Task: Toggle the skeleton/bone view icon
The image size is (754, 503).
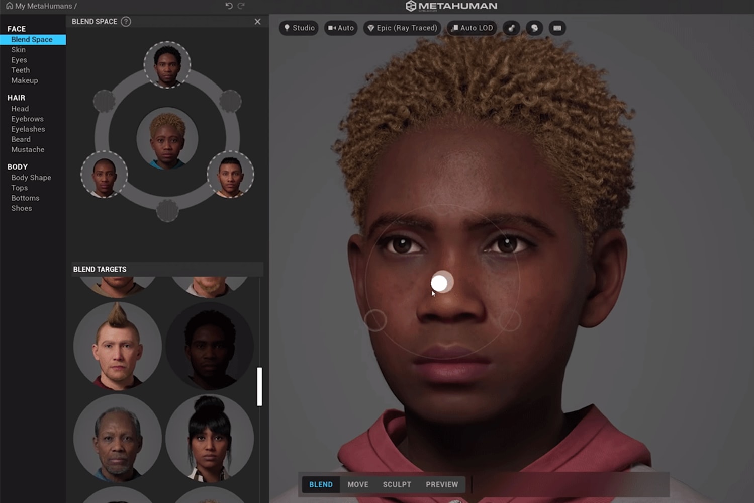Action: pyautogui.click(x=511, y=28)
